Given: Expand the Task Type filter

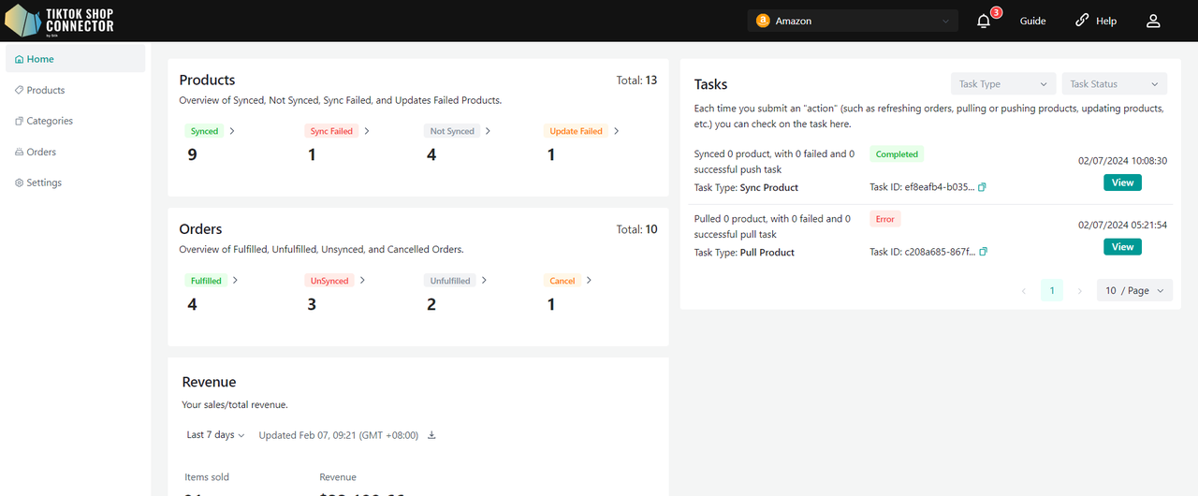Looking at the screenshot, I should pos(1002,84).
